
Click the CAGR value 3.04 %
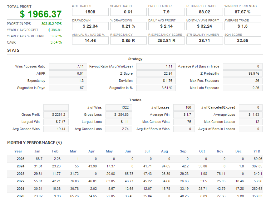click(56, 42)
